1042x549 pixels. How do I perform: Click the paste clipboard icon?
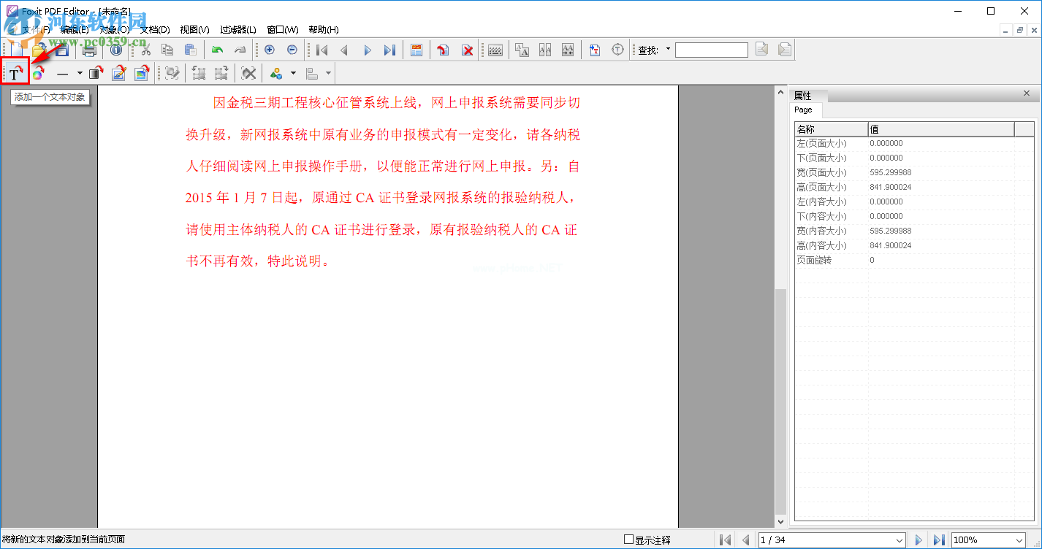[x=190, y=50]
